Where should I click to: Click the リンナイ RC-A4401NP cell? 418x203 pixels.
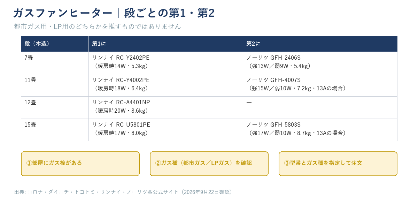coord(166,107)
